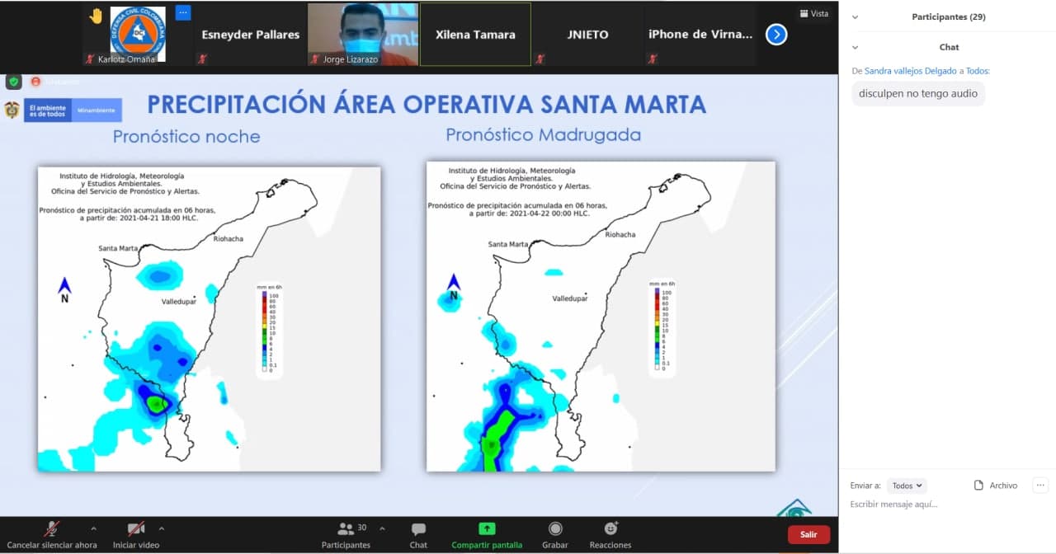The image size is (1056, 554).
Task: Click the green Compartir pantalla icon
Action: [487, 529]
